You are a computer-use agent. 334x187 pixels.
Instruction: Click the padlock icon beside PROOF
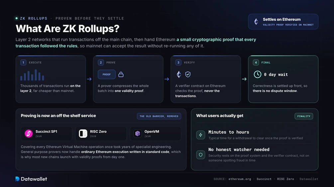click(121, 74)
